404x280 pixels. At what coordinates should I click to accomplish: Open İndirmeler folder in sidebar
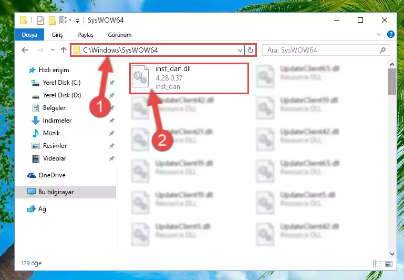pyautogui.click(x=51, y=121)
